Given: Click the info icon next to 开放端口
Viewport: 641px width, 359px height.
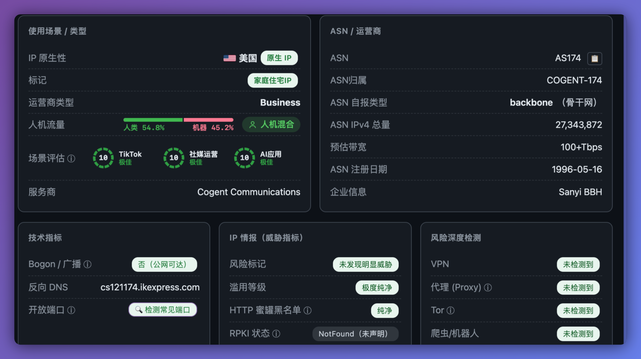Looking at the screenshot, I should coord(71,310).
